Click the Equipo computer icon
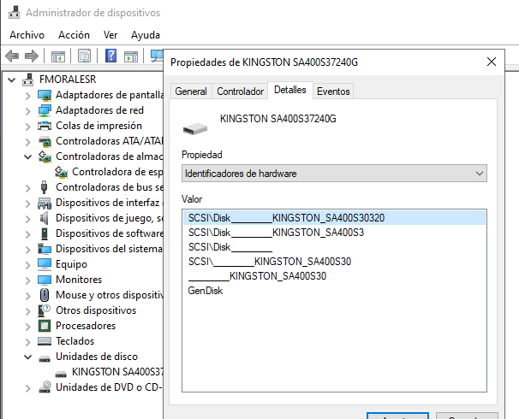This screenshot has width=519, height=419. click(x=45, y=264)
